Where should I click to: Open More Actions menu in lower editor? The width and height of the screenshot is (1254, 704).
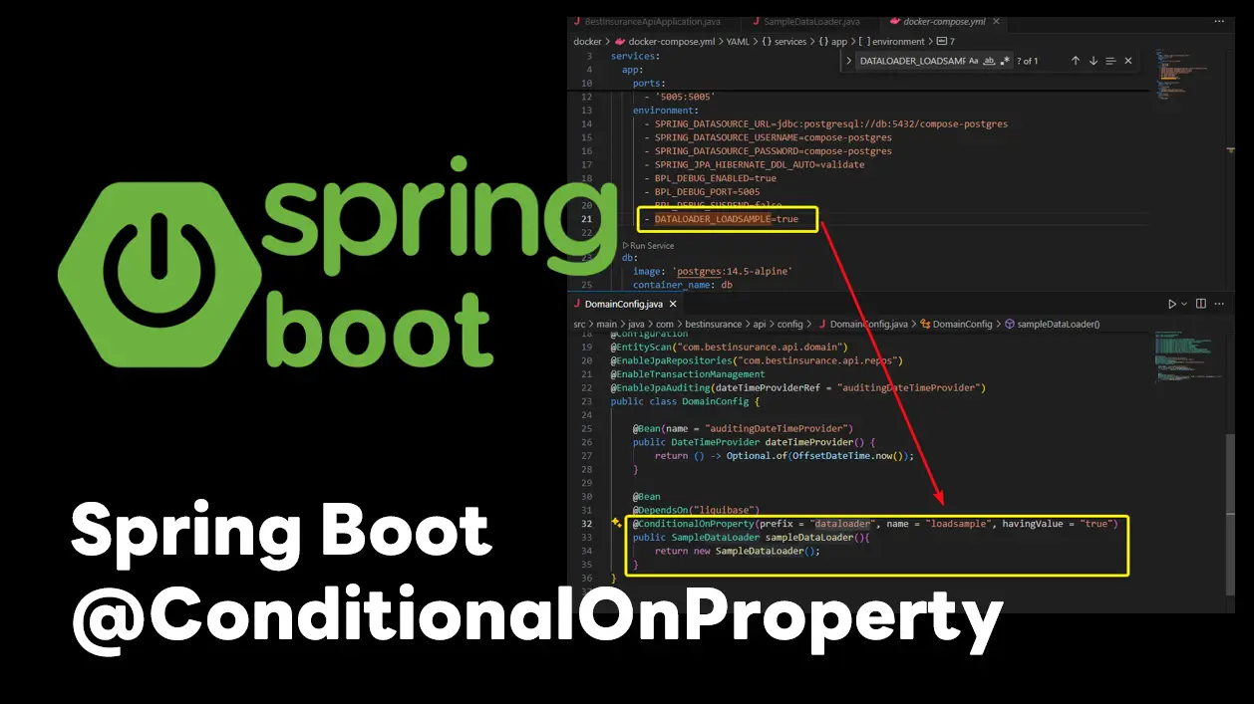pos(1219,304)
